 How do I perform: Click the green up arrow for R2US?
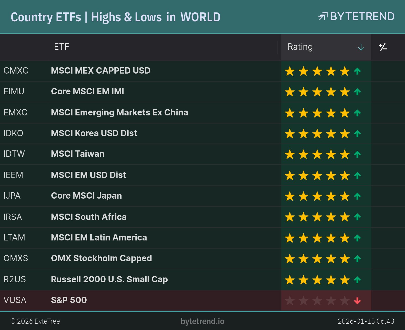tap(357, 280)
